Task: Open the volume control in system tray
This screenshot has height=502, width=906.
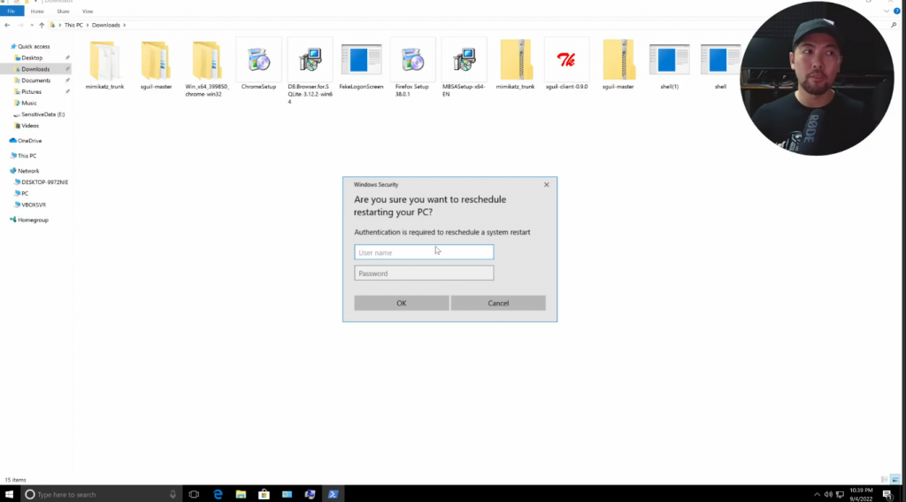Action: pos(828,495)
